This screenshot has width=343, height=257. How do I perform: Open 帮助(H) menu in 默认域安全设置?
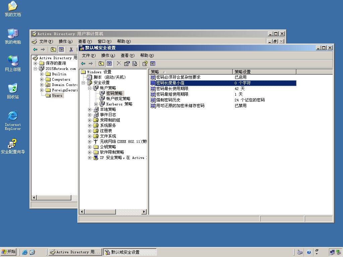click(x=147, y=56)
